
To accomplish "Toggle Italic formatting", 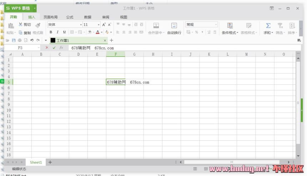I will 58,32.
